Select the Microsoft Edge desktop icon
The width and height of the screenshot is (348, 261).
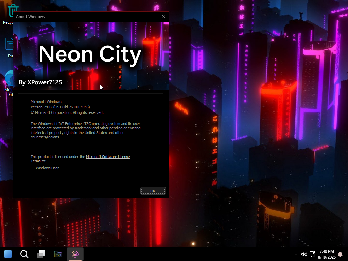click(8, 83)
